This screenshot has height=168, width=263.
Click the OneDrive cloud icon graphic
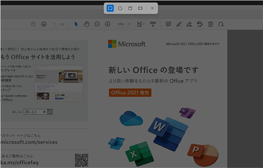click(131, 118)
